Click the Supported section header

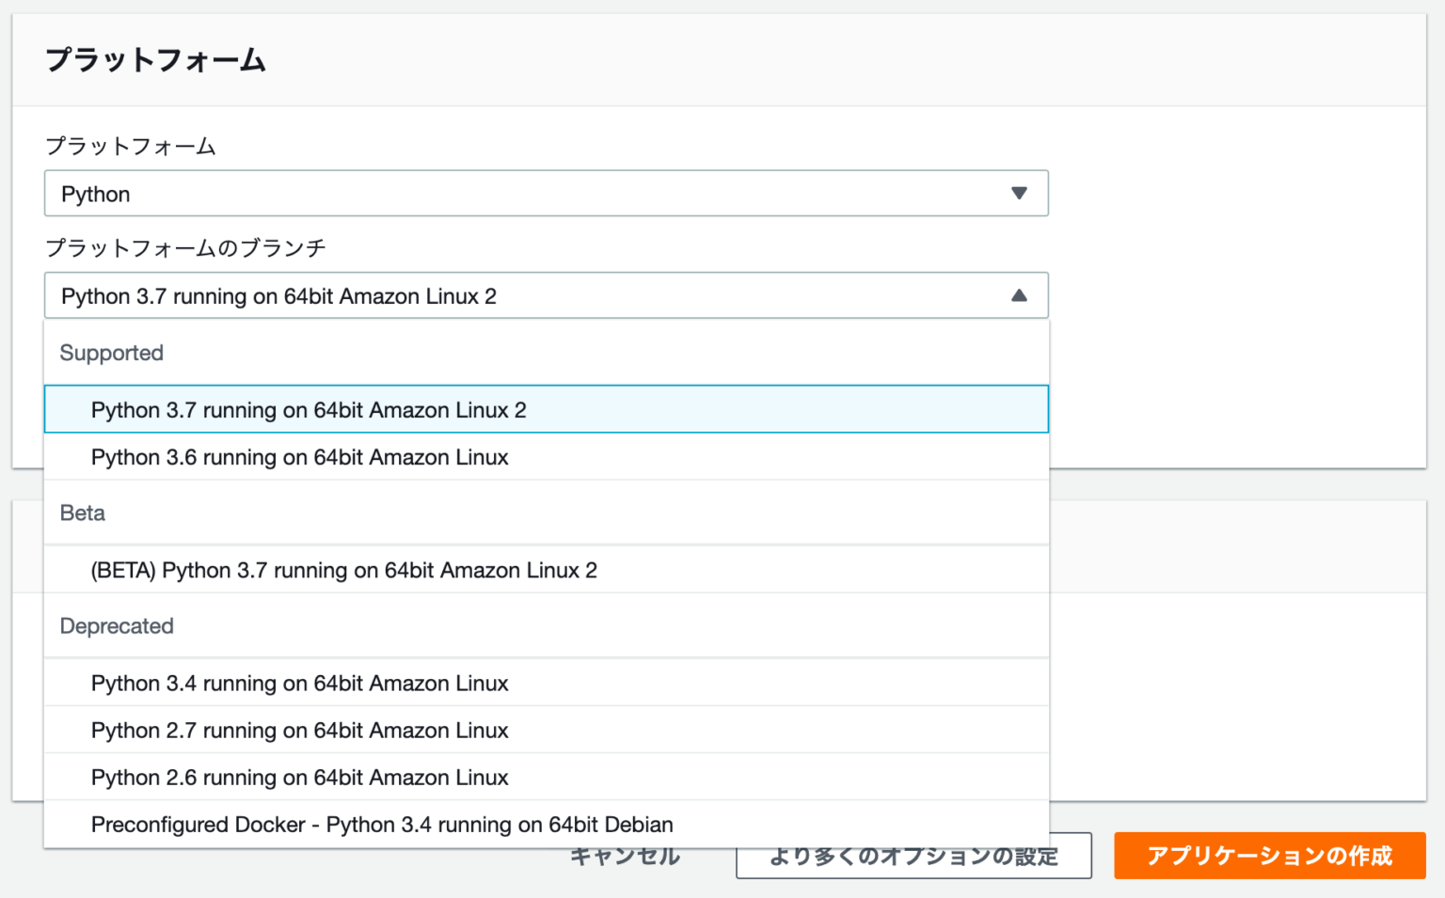pos(112,353)
